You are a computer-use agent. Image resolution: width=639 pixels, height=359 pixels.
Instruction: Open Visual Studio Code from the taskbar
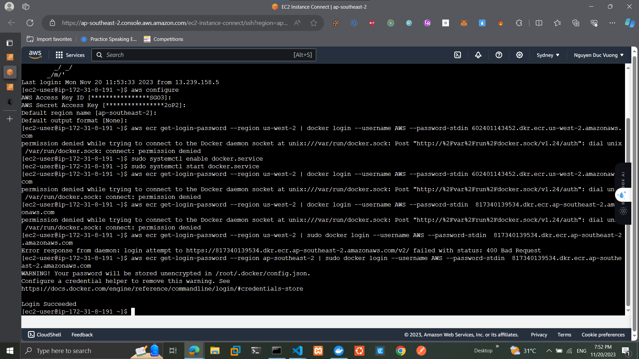coord(298,351)
